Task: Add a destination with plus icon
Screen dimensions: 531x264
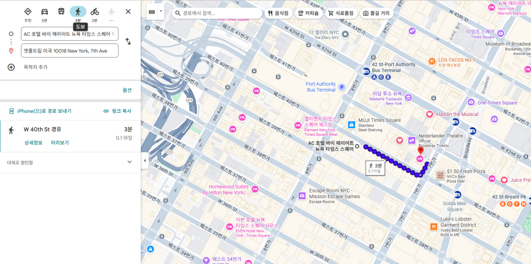Action: tap(11, 67)
